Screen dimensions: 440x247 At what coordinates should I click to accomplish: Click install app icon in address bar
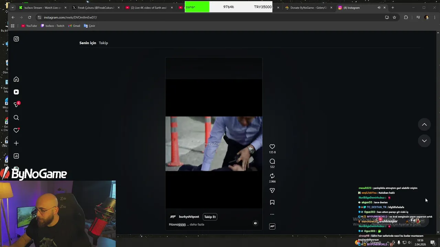(387, 17)
